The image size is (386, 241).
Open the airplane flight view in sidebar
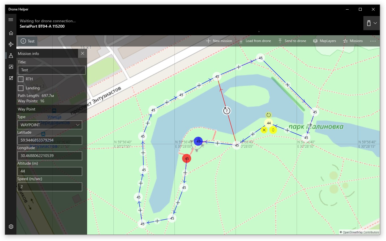pos(11,44)
